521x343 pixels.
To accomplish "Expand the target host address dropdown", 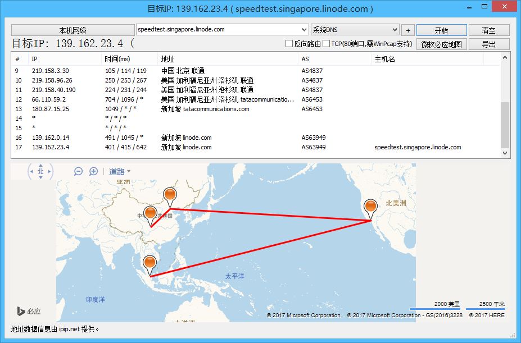I will (x=304, y=30).
